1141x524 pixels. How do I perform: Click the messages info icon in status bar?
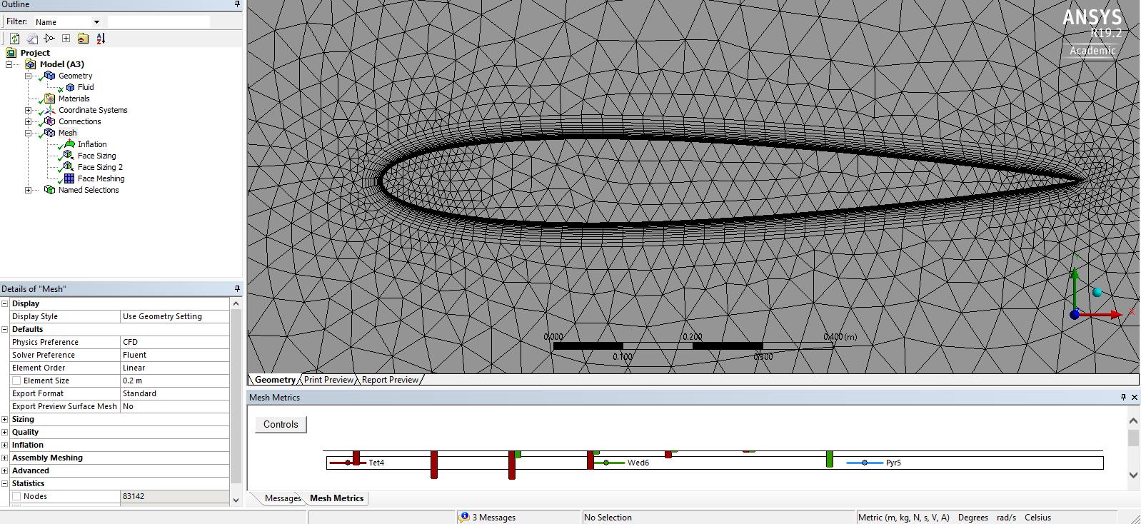click(x=464, y=518)
